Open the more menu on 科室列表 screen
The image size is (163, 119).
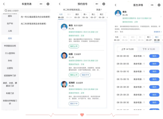[41, 4]
